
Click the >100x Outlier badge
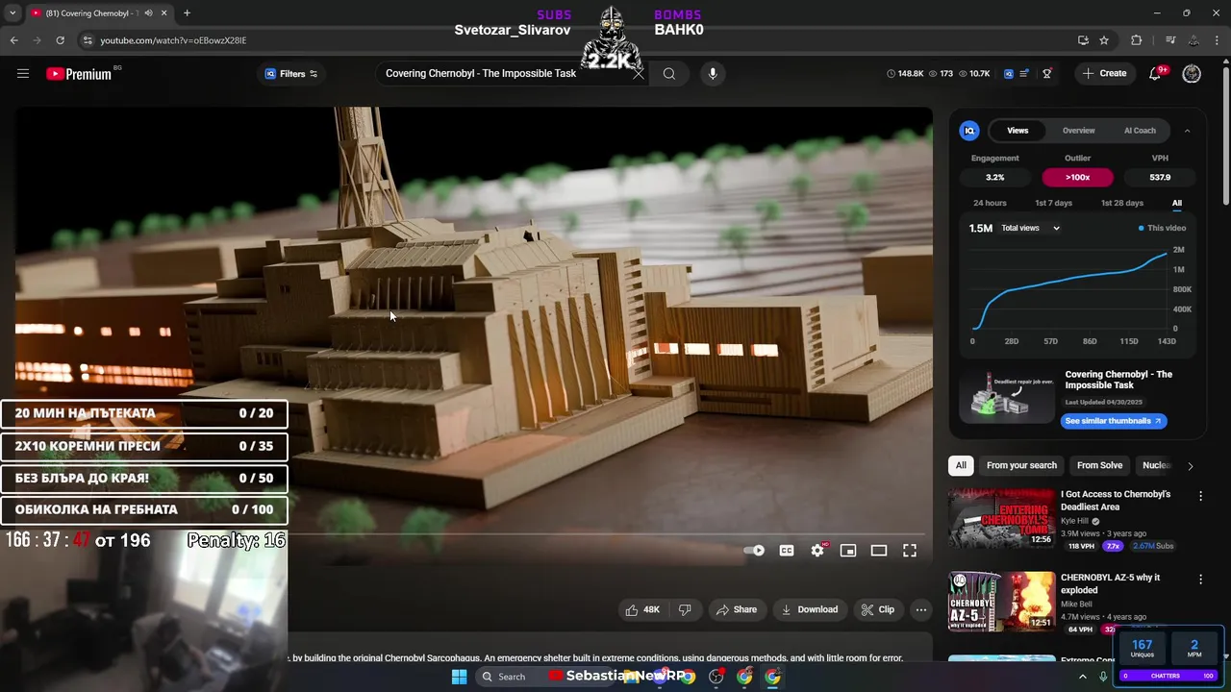1077,177
